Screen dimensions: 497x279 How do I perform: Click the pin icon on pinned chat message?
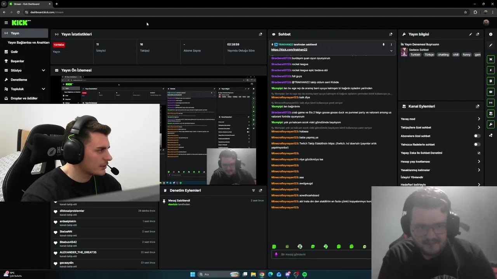384,45
